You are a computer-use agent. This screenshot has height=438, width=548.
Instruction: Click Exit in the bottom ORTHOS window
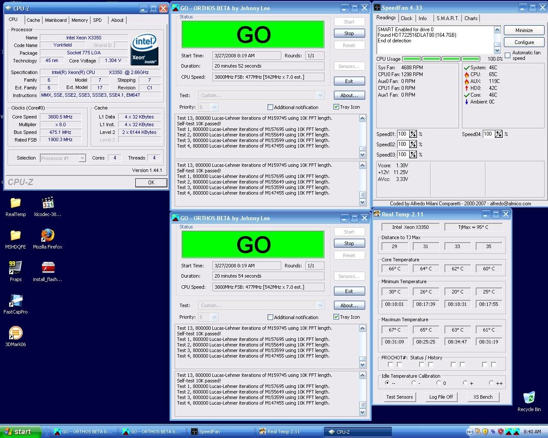[349, 291]
